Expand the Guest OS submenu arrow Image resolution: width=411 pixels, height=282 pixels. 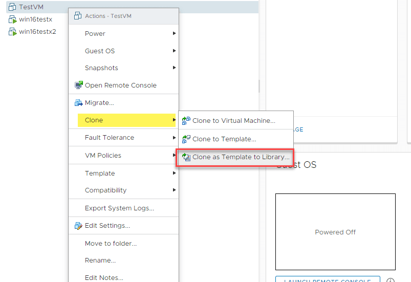coord(174,51)
